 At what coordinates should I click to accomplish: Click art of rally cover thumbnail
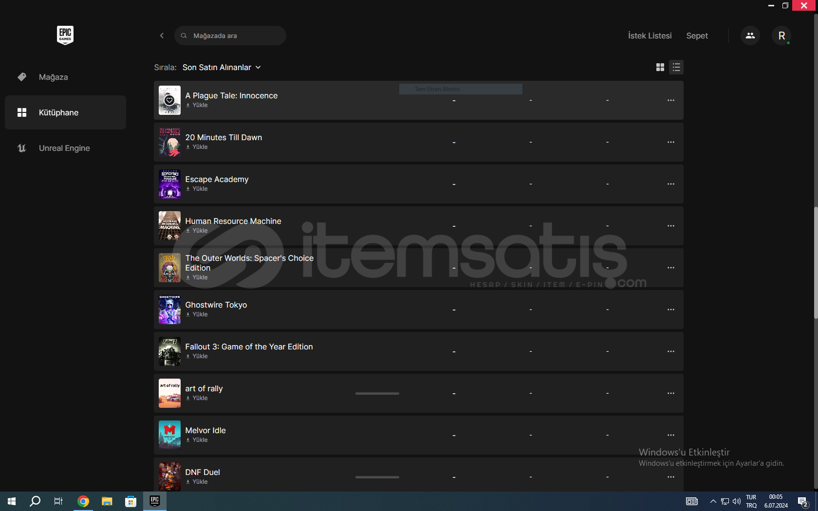pos(169,393)
